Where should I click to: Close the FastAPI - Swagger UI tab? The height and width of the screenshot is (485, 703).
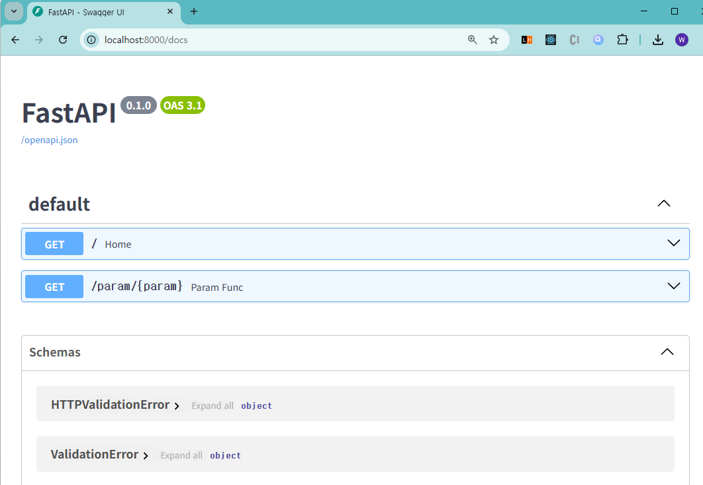point(170,12)
